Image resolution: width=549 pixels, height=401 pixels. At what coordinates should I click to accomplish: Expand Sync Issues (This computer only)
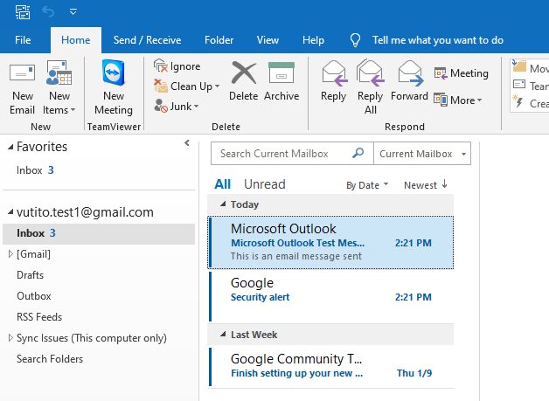coord(10,338)
